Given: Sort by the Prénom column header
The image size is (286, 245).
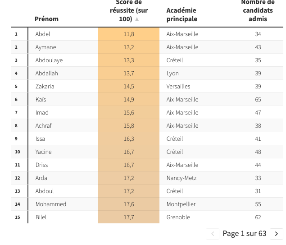Looking at the screenshot, I should pos(46,19).
